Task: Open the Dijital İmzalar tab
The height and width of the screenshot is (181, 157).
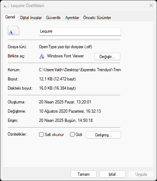Action: coord(31,18)
